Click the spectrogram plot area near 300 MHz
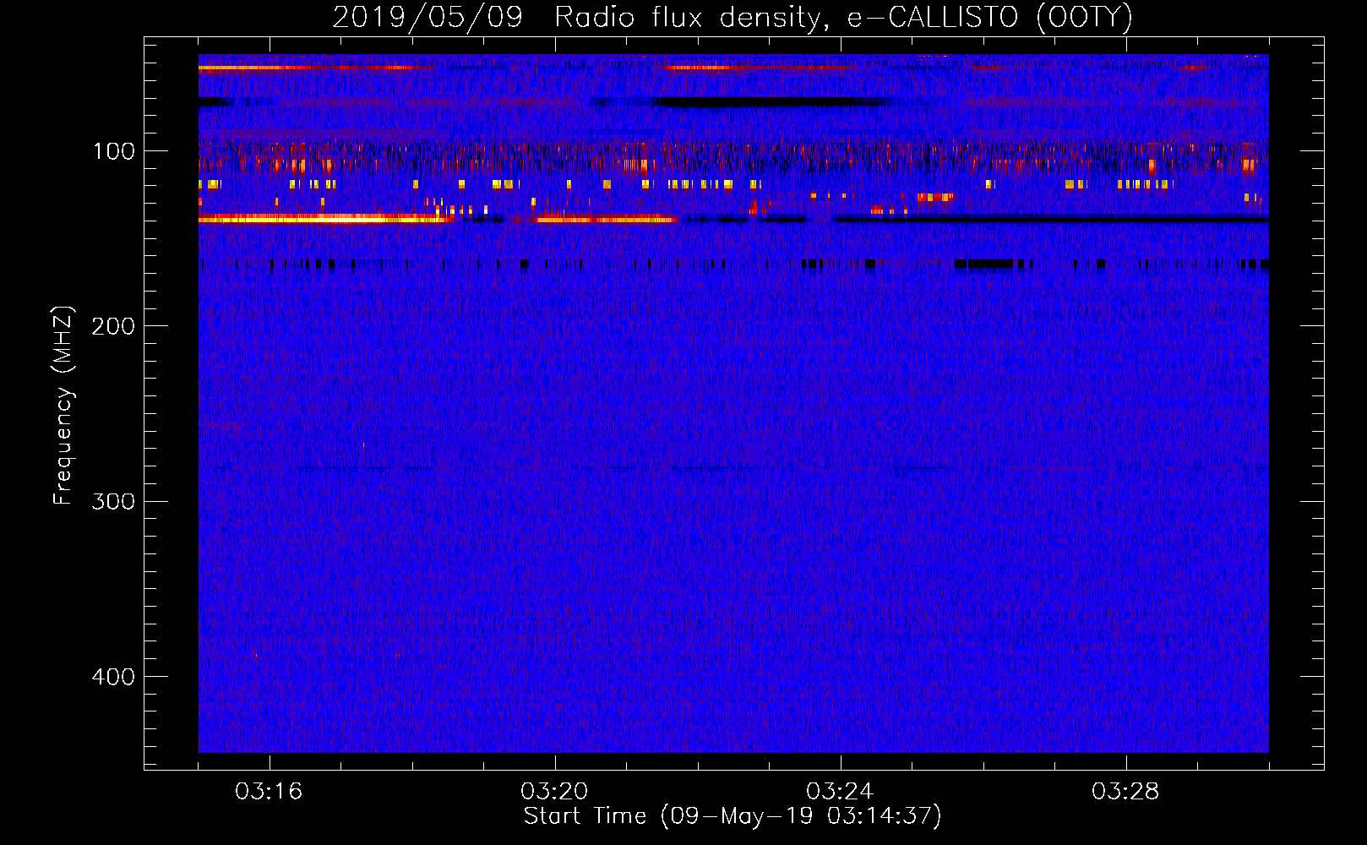 (x=733, y=501)
